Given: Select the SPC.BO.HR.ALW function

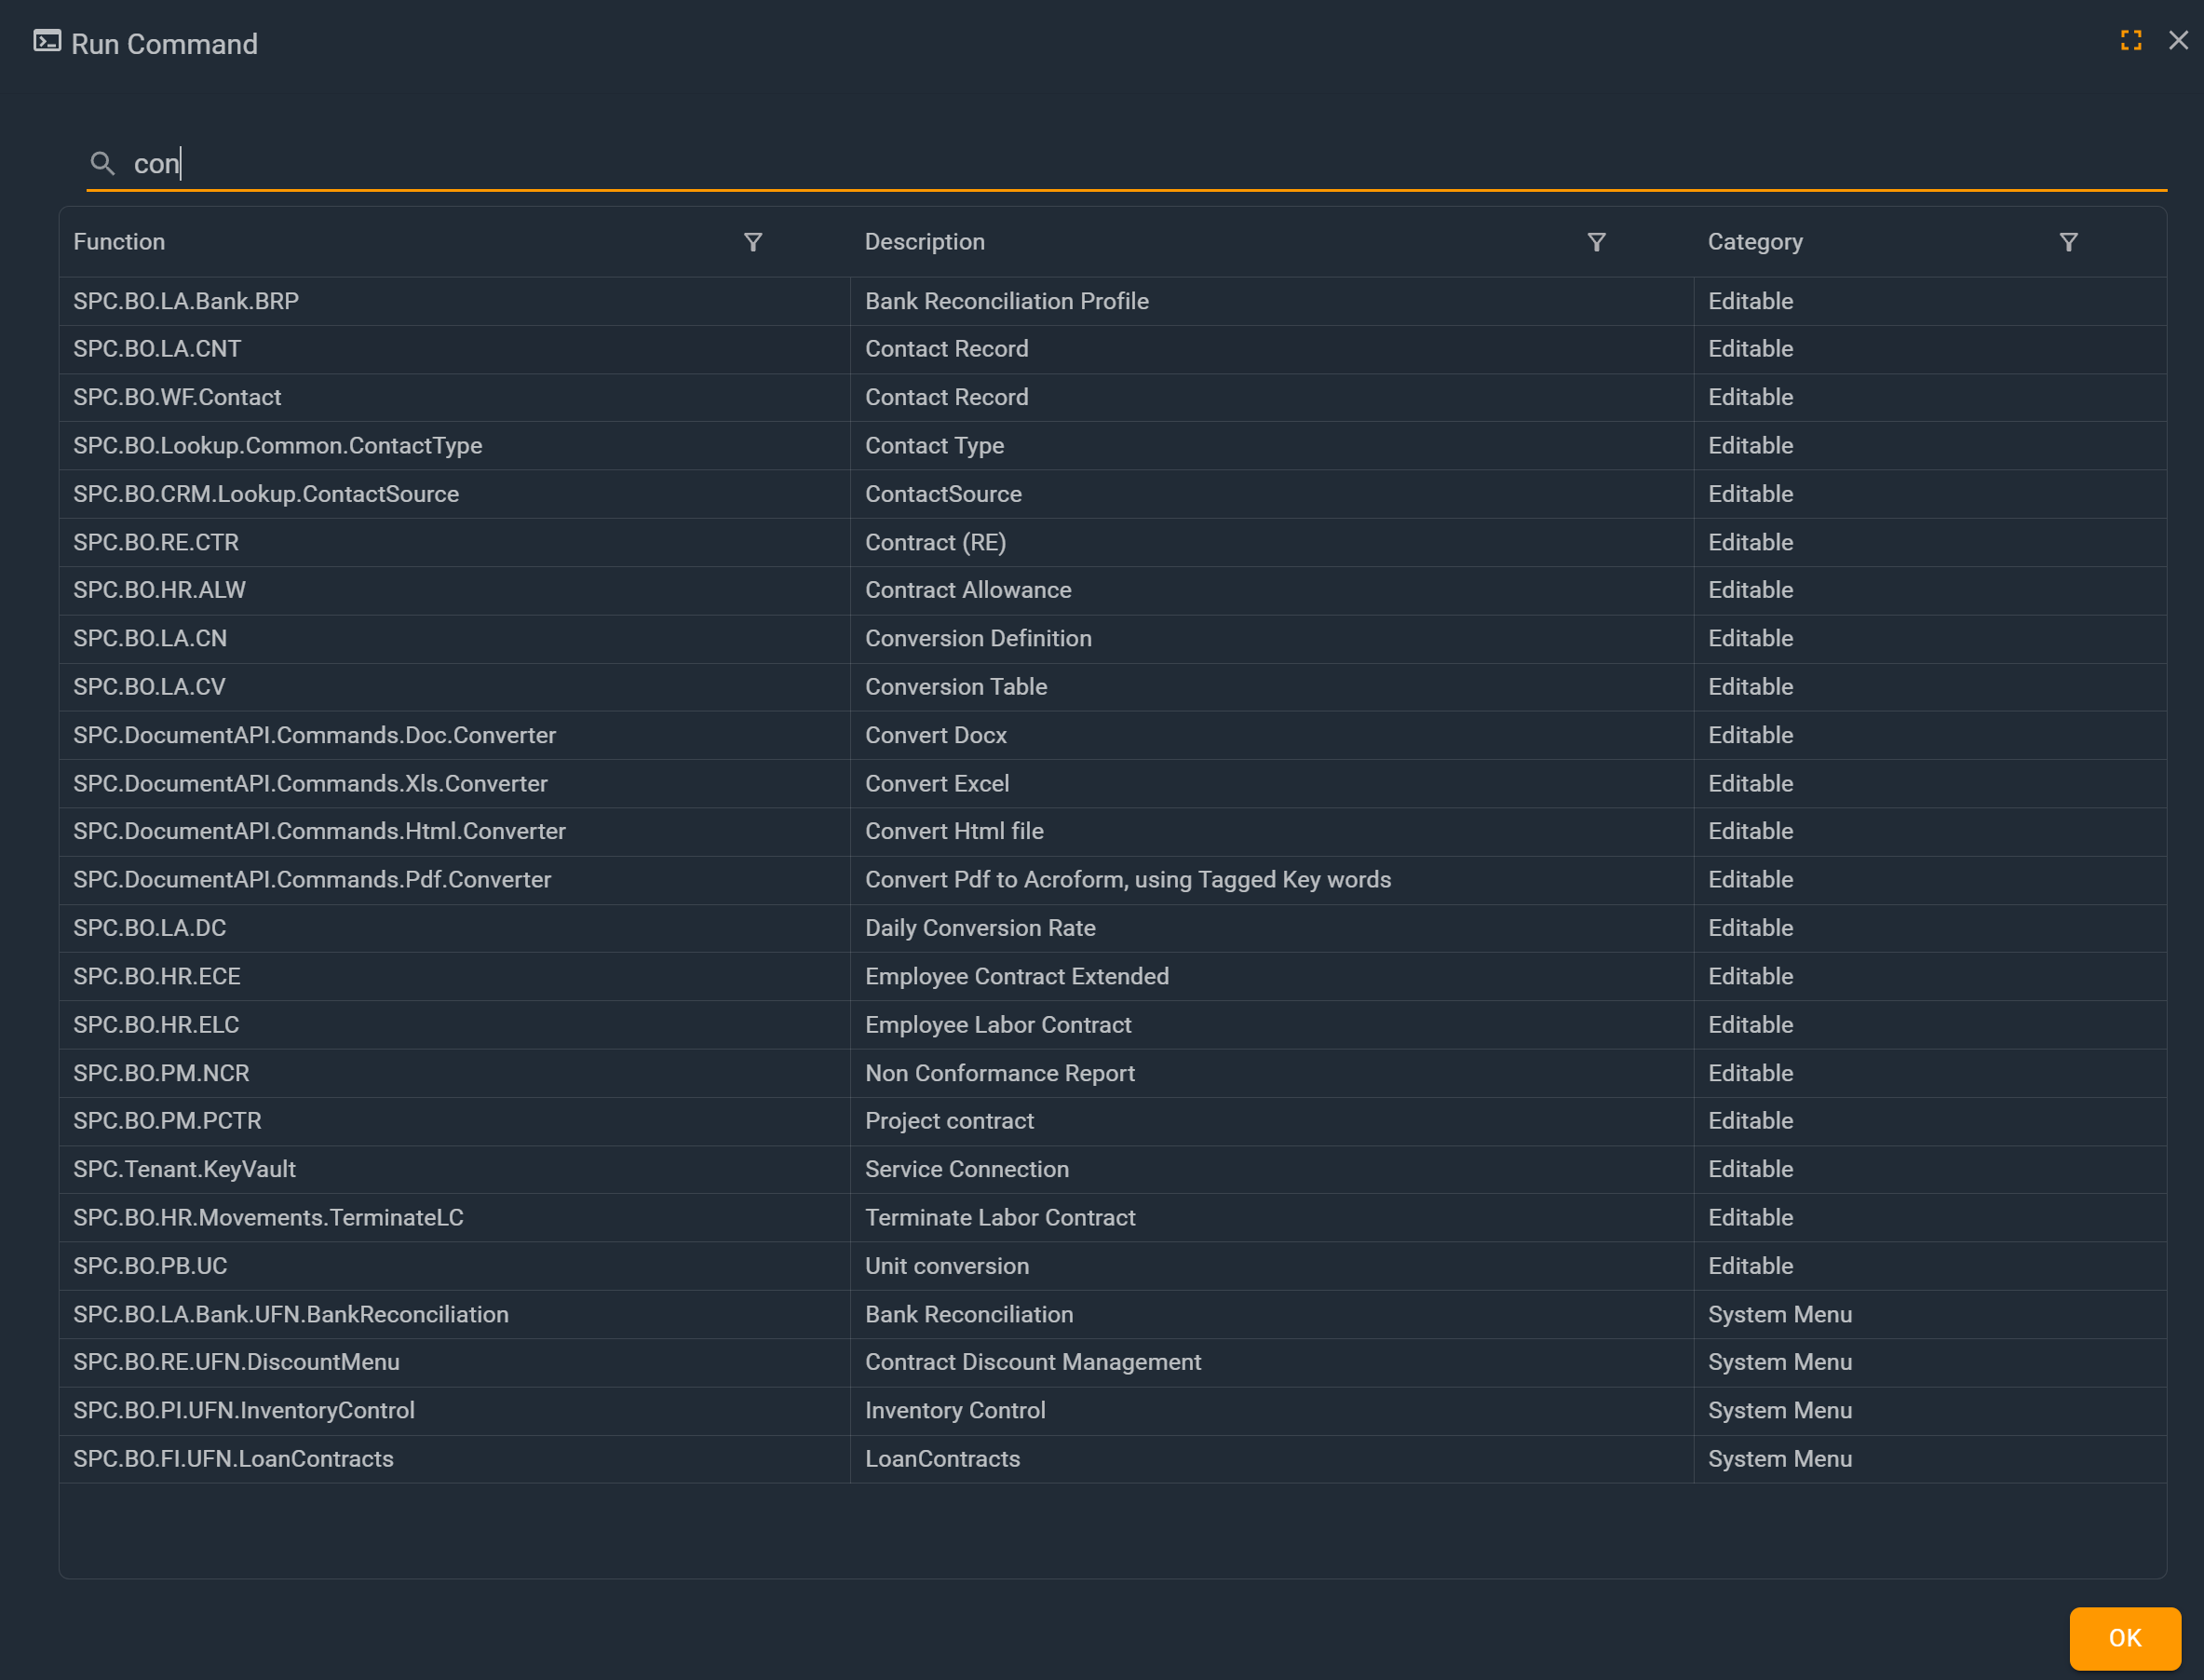Looking at the screenshot, I should [x=159, y=590].
